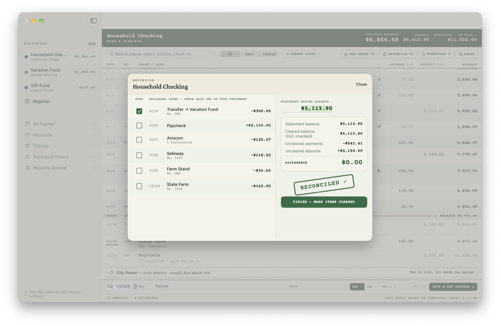Click Save & Add Another
Screen dimensions: 500x326
tap(453, 287)
